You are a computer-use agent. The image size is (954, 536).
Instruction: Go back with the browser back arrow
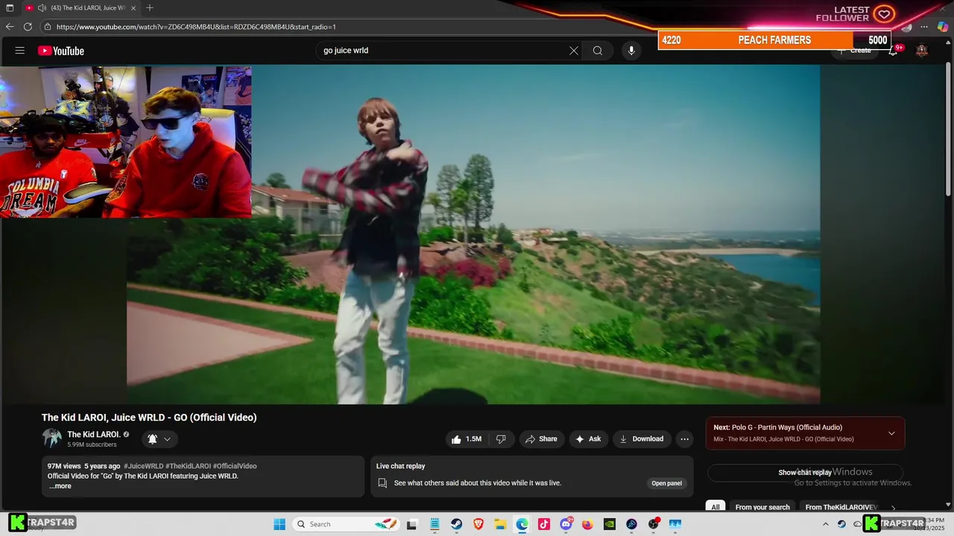click(10, 27)
